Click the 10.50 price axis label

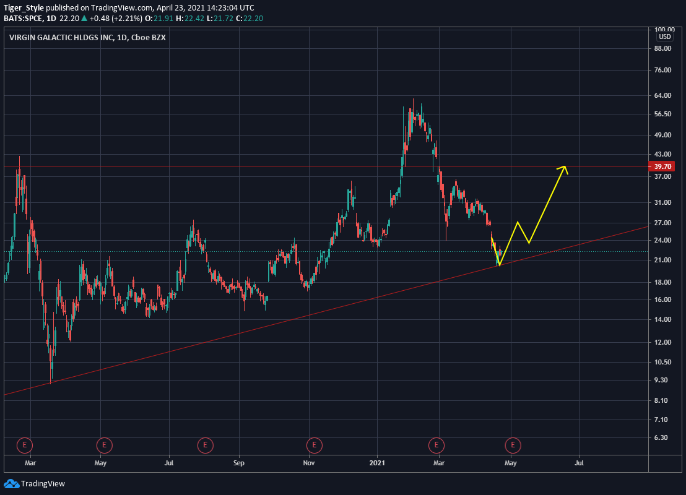[x=663, y=362]
